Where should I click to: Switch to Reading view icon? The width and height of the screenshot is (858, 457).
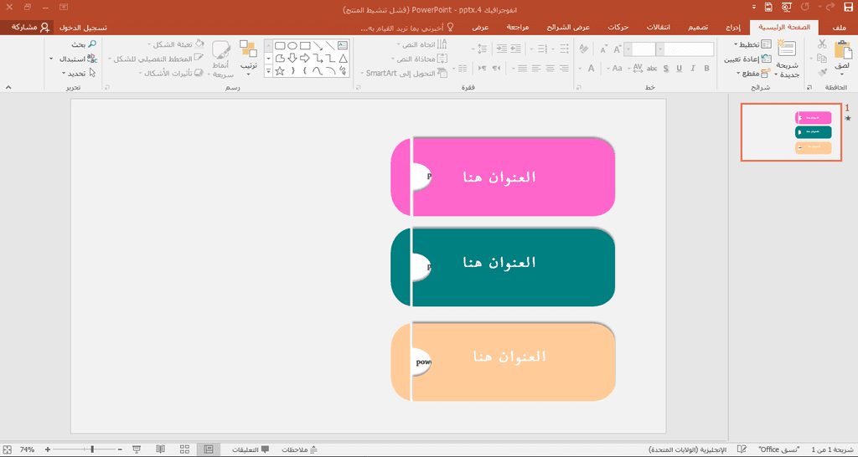160,449
